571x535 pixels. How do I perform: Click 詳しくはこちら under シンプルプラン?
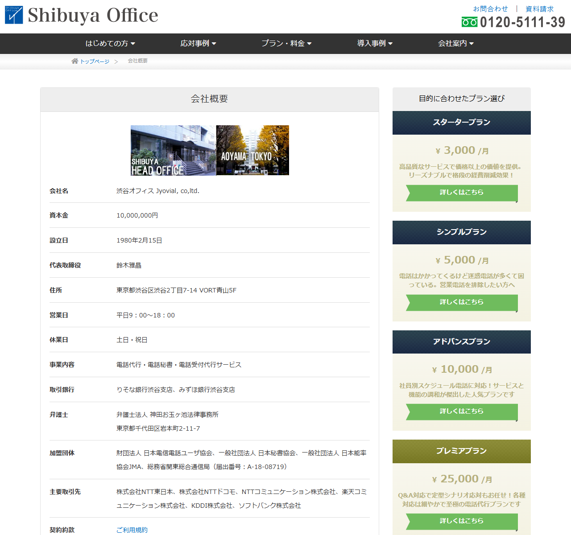(462, 303)
